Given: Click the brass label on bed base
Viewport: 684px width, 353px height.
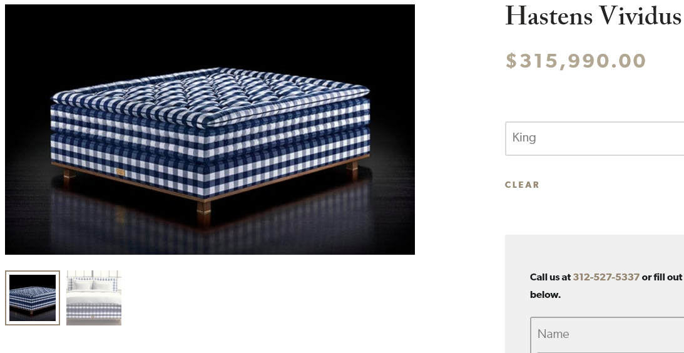Looking at the screenshot, I should coord(120,172).
